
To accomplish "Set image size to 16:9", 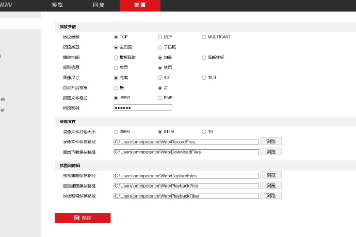I will (204, 78).
